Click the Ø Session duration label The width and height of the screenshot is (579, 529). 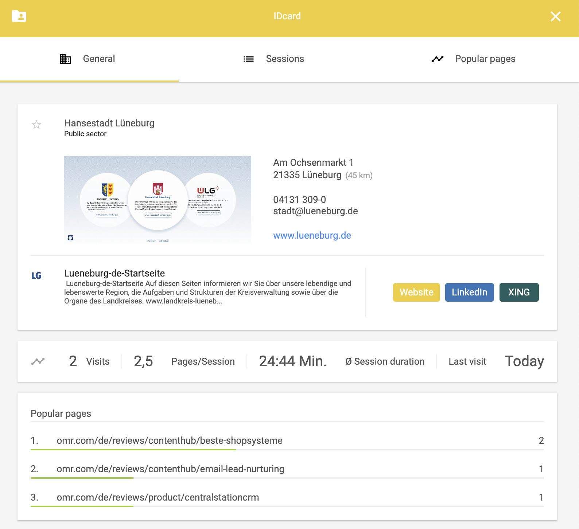pos(385,361)
